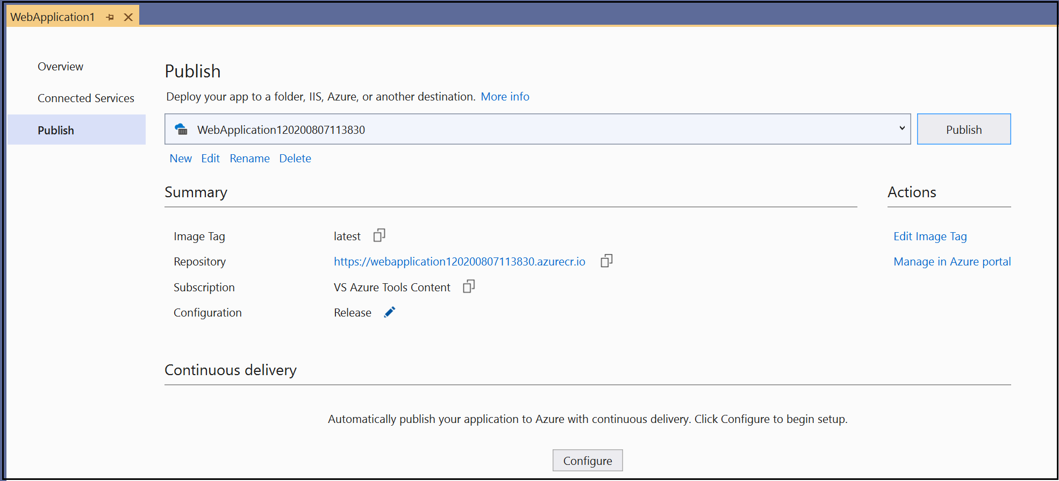The height and width of the screenshot is (481, 1059).
Task: Click the 'Repository' label
Action: (x=199, y=262)
